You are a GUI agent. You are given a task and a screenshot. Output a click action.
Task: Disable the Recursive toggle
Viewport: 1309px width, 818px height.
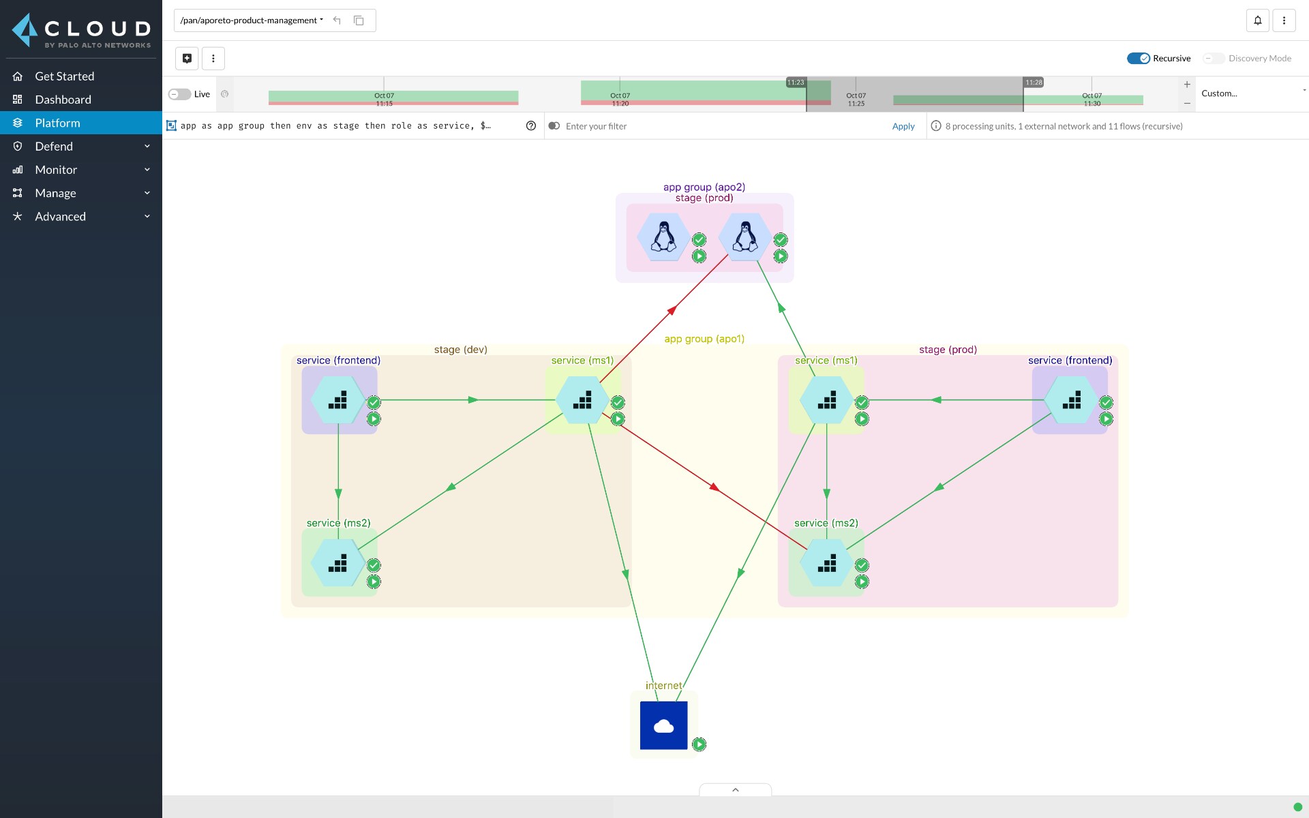point(1137,59)
